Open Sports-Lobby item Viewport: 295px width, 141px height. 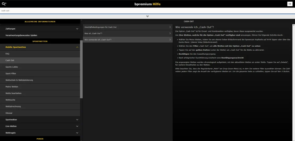click(40, 67)
